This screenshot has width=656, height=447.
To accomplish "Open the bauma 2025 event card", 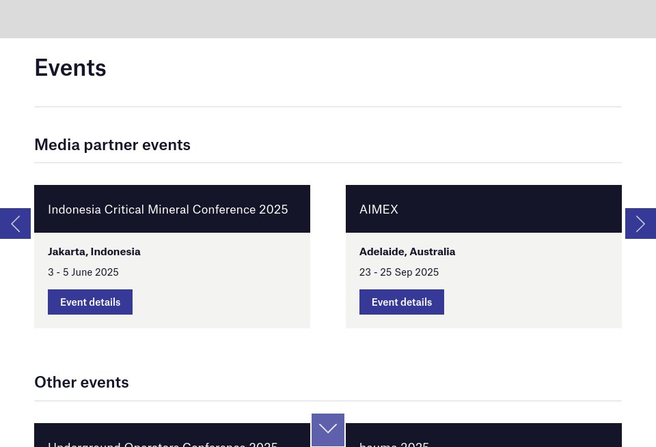I will [394, 442].
